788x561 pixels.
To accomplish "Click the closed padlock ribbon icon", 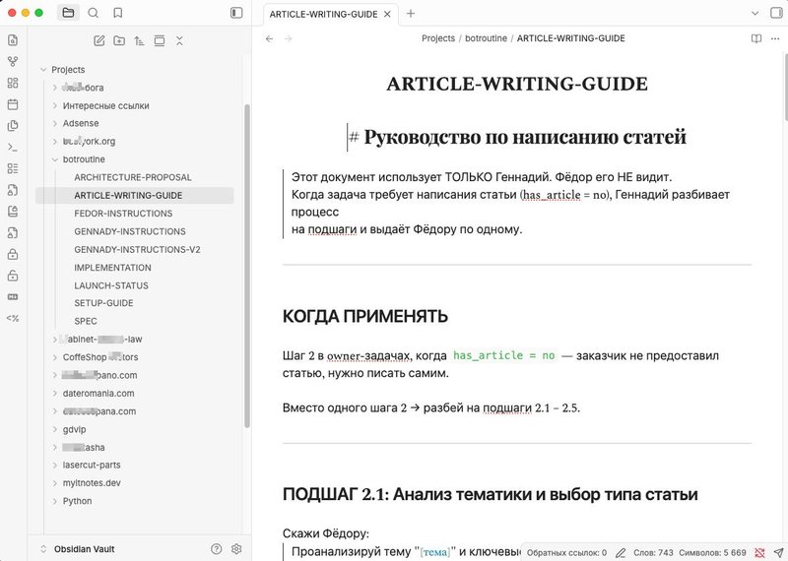I will [13, 254].
